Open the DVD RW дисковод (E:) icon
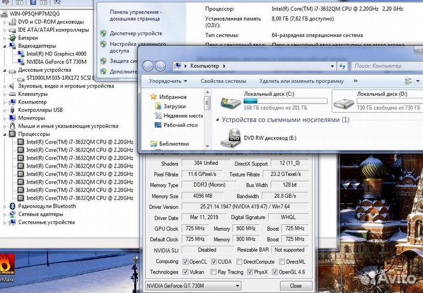423x293 pixels. click(x=231, y=138)
